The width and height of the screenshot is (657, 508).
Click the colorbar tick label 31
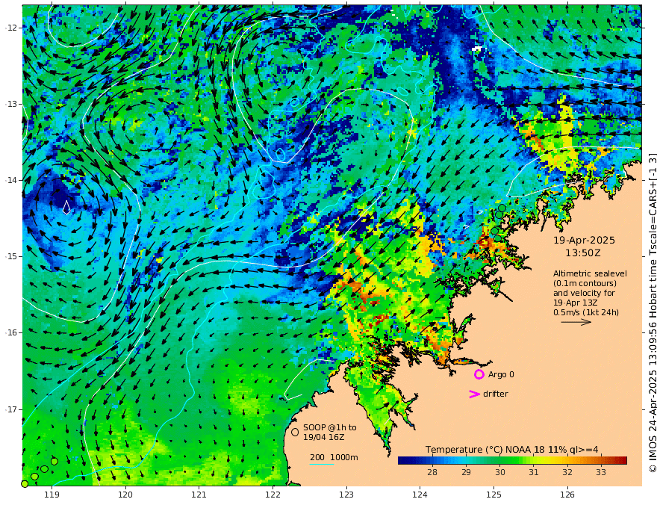click(533, 472)
